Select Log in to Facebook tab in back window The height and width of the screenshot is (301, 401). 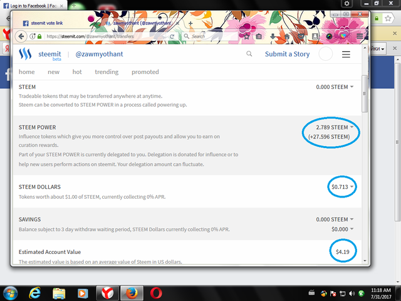click(x=33, y=6)
